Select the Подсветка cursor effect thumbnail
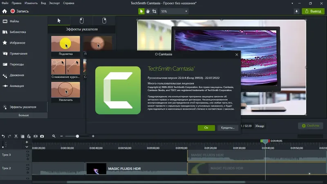 (x=65, y=44)
